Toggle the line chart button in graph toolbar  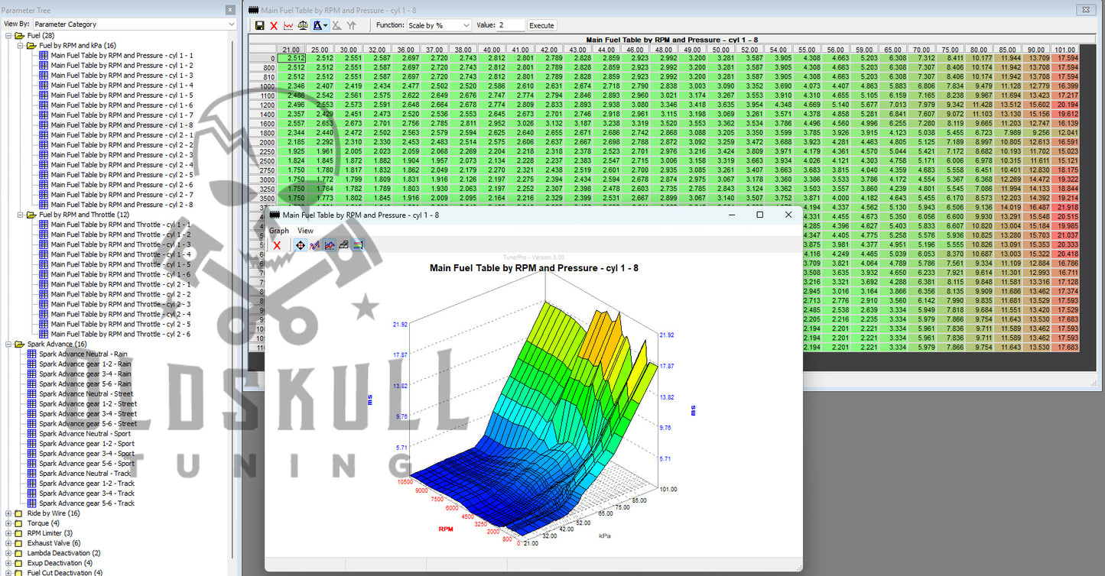329,245
